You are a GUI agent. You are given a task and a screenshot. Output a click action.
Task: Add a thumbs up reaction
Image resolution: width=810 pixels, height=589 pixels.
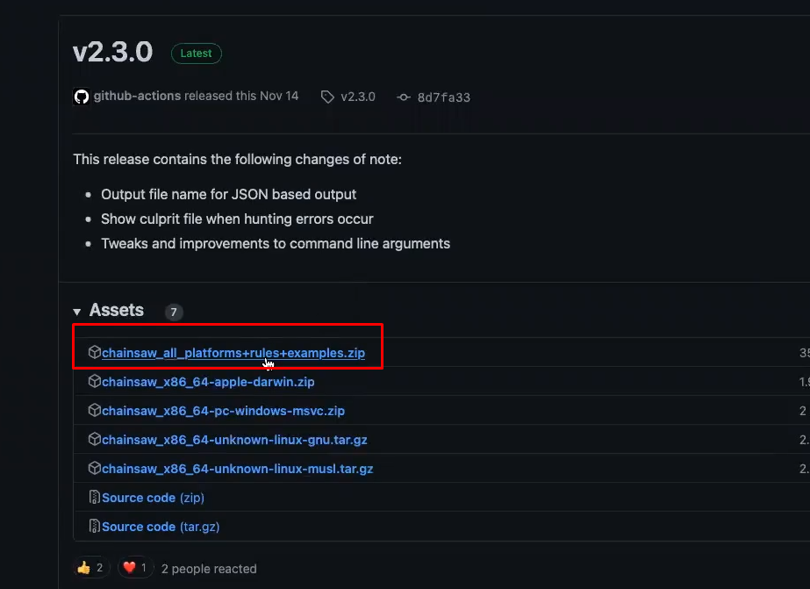pos(91,568)
